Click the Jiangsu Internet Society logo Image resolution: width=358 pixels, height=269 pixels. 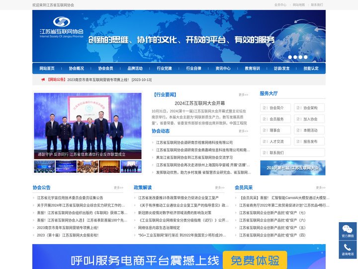coord(62,27)
